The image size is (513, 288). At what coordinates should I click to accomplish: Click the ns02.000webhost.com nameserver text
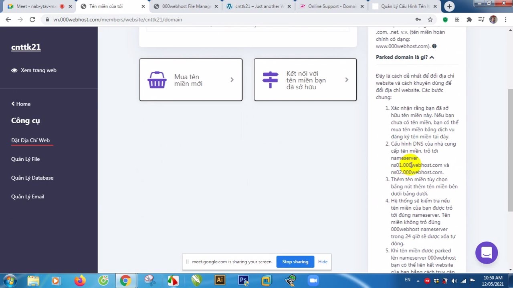[x=417, y=172]
